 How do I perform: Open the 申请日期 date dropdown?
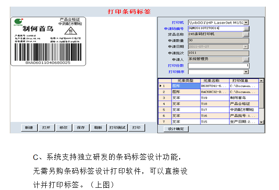(246, 47)
